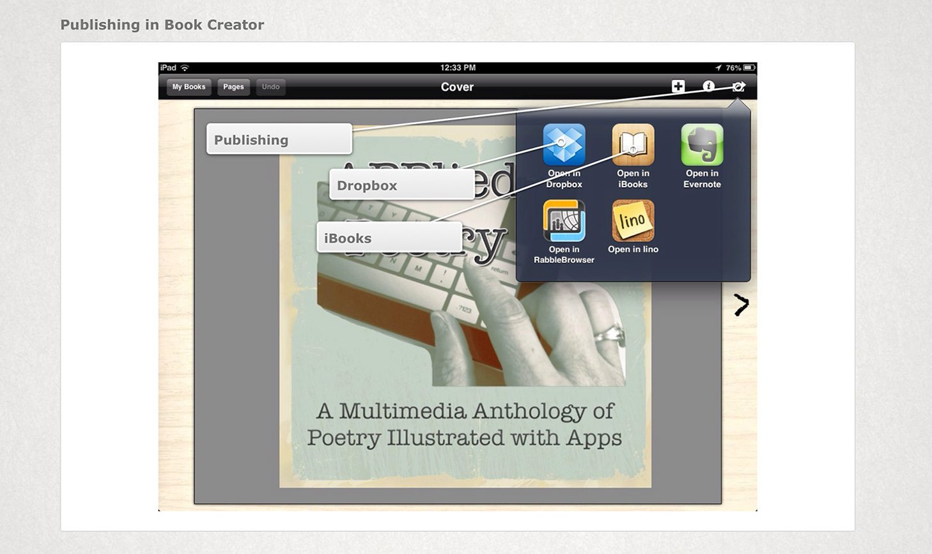Click the 76% battery percentage

(x=733, y=68)
